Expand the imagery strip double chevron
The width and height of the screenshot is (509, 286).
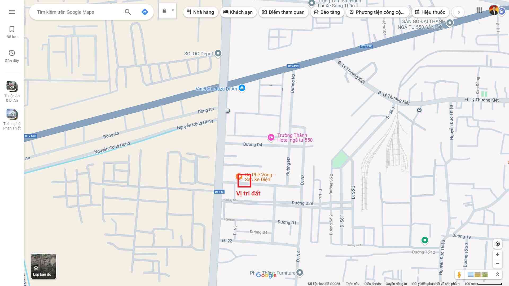point(498,275)
